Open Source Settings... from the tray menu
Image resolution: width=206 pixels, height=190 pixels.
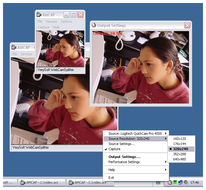click(x=136, y=144)
